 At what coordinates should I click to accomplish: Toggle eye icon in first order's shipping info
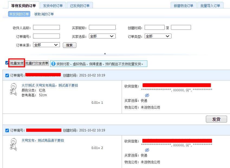(x=147, y=95)
